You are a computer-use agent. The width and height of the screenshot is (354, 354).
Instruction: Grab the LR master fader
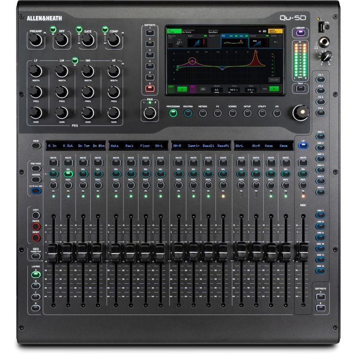coord(303,252)
